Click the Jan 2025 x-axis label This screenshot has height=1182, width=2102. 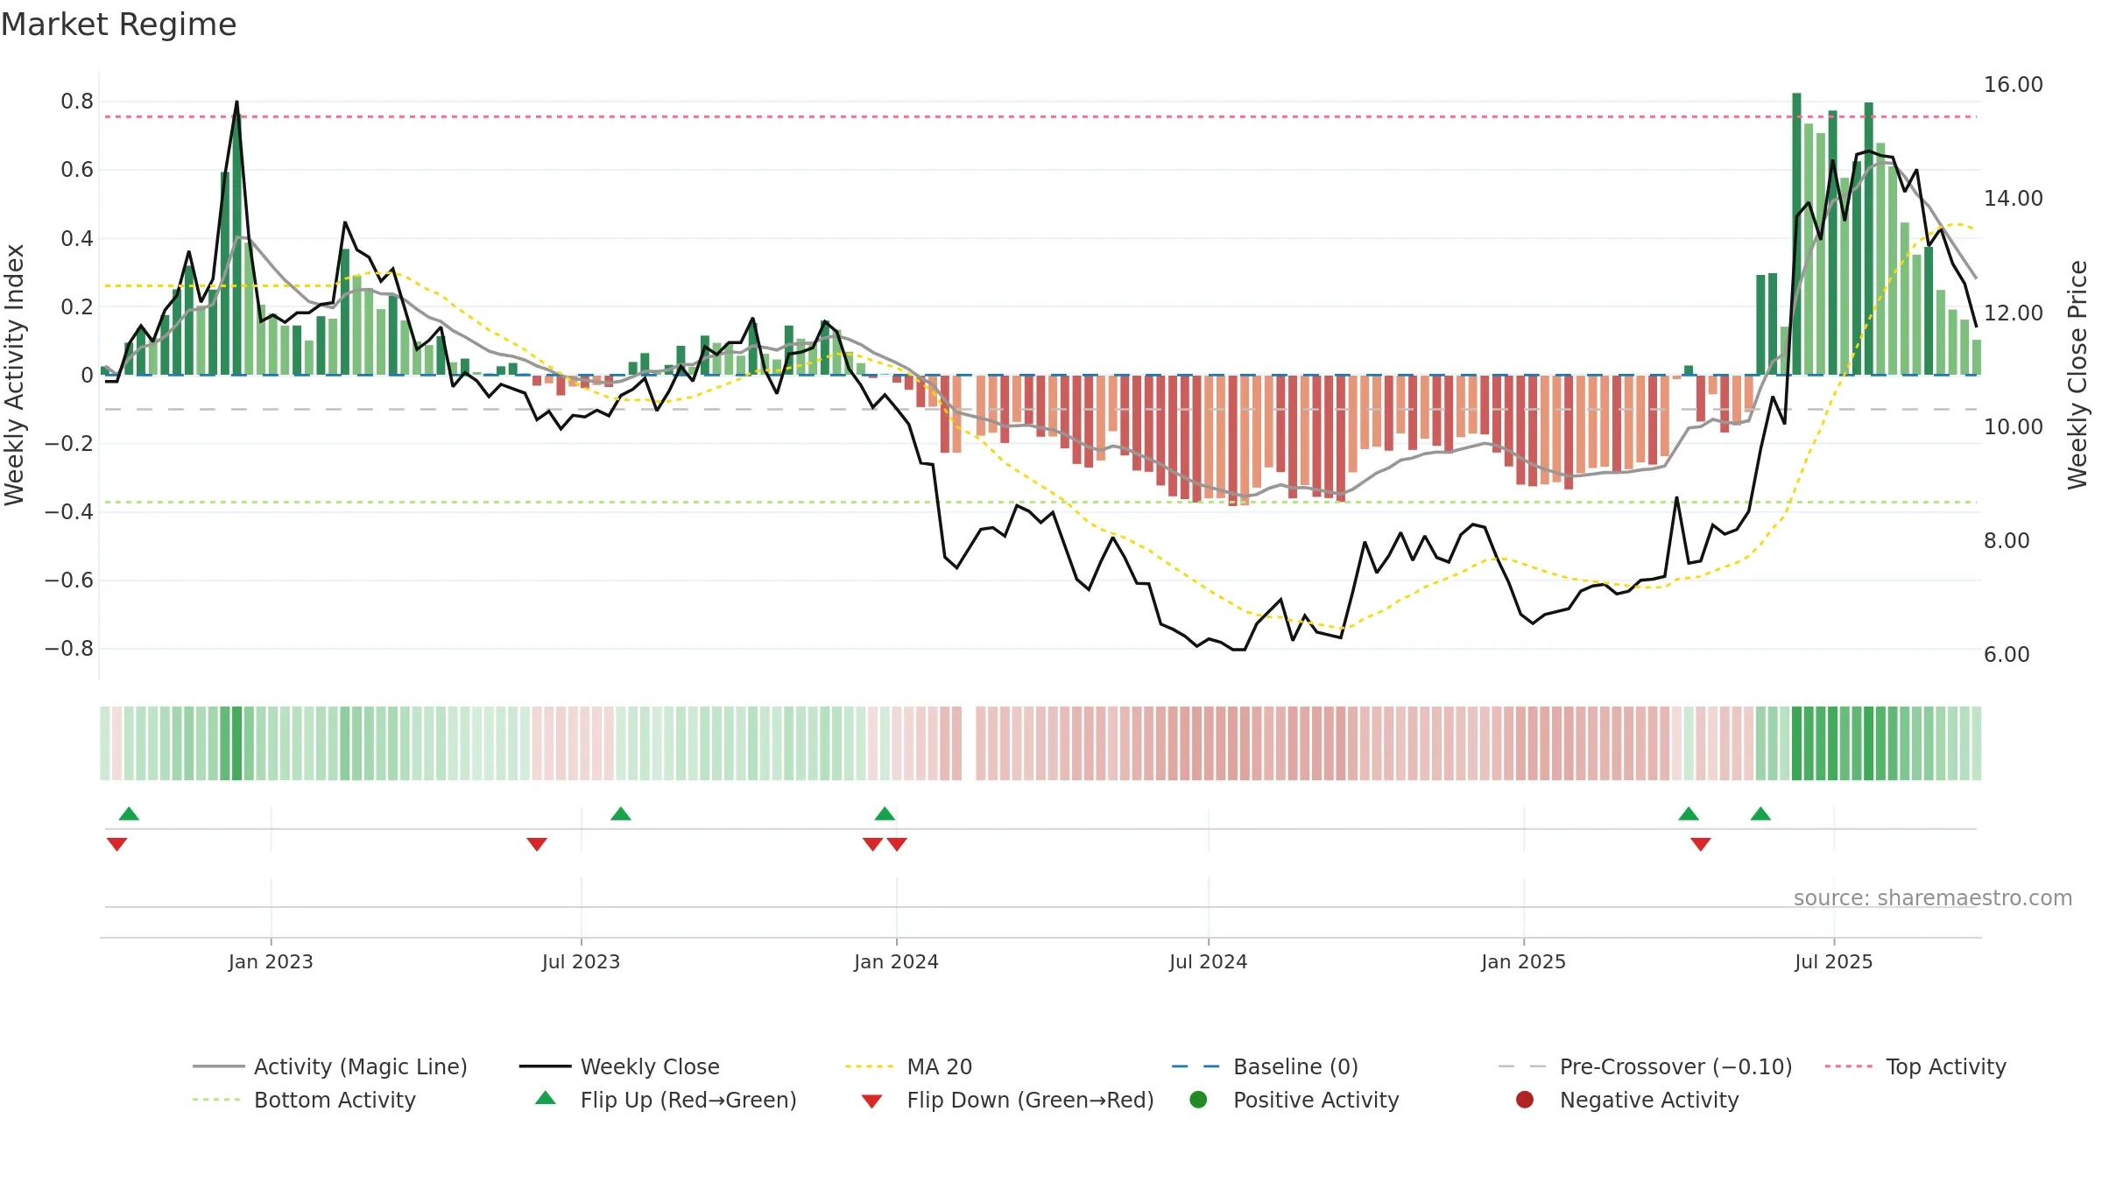1523,961
